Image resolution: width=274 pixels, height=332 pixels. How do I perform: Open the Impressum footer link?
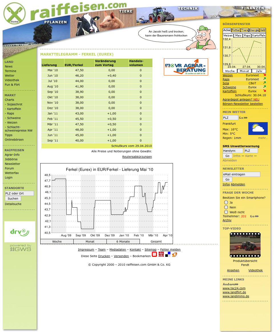click(86, 250)
